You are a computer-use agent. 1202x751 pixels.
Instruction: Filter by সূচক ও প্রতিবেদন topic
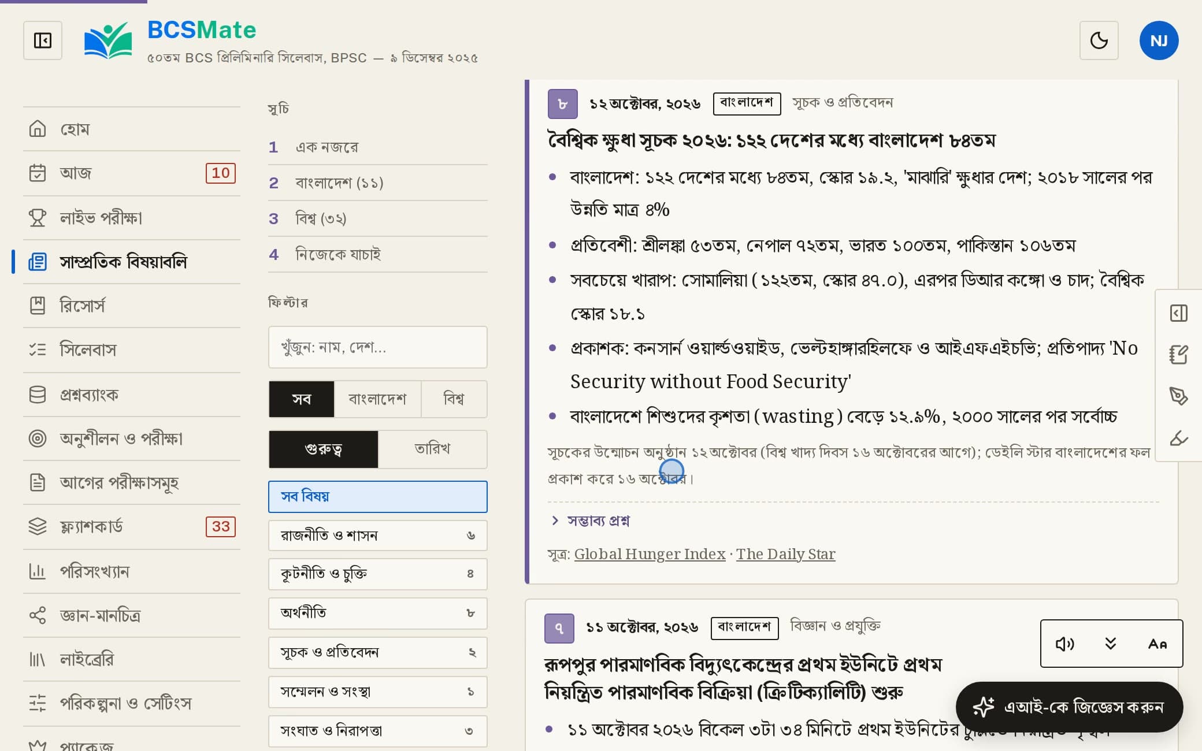pos(378,652)
